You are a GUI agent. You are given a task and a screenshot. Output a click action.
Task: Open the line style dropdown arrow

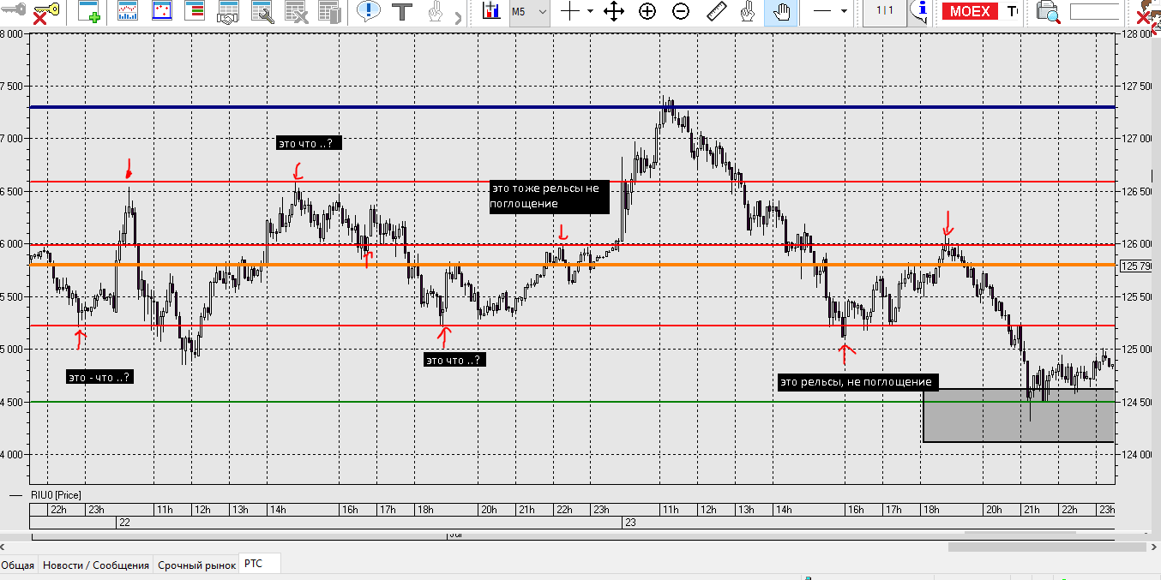845,12
